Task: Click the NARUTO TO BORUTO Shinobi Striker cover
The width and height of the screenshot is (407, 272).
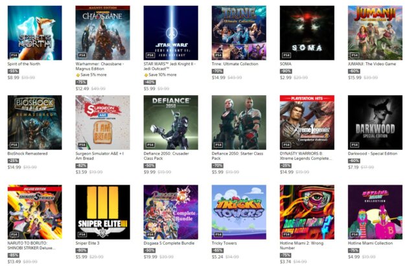Action: pos(35,212)
